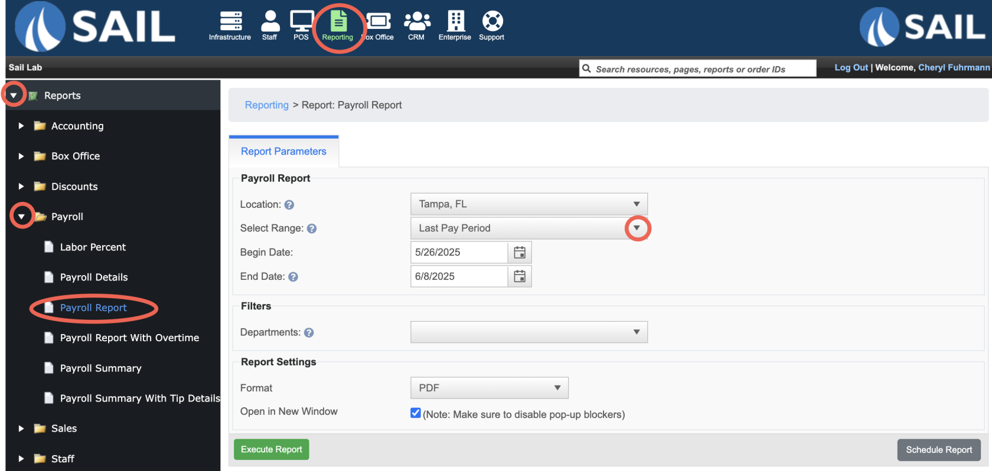Viewport: 992px width, 471px height.
Task: Click the Labor Percent document icon
Action: click(49, 247)
